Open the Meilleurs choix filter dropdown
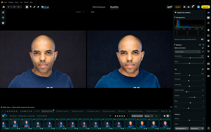This screenshot has width=211, height=132. coord(48,111)
